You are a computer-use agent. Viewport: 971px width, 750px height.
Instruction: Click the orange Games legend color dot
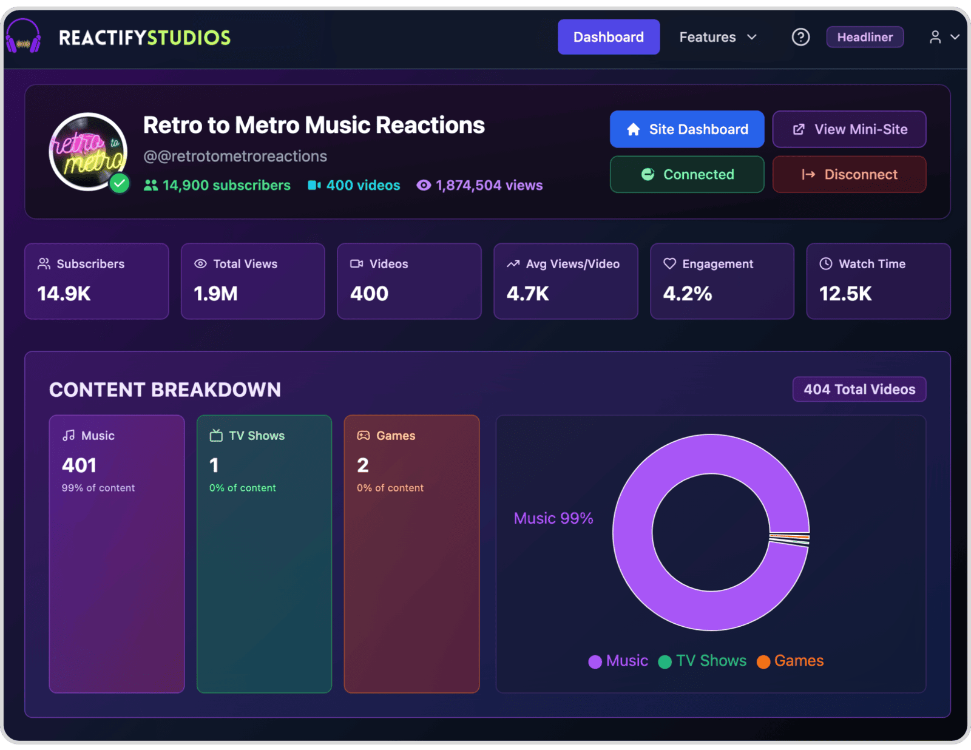(763, 661)
